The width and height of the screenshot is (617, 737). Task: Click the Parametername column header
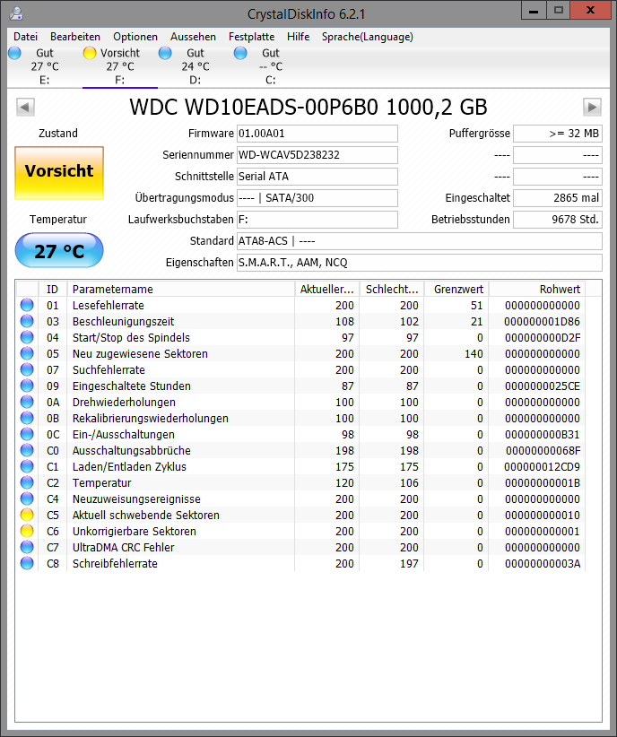coord(181,289)
